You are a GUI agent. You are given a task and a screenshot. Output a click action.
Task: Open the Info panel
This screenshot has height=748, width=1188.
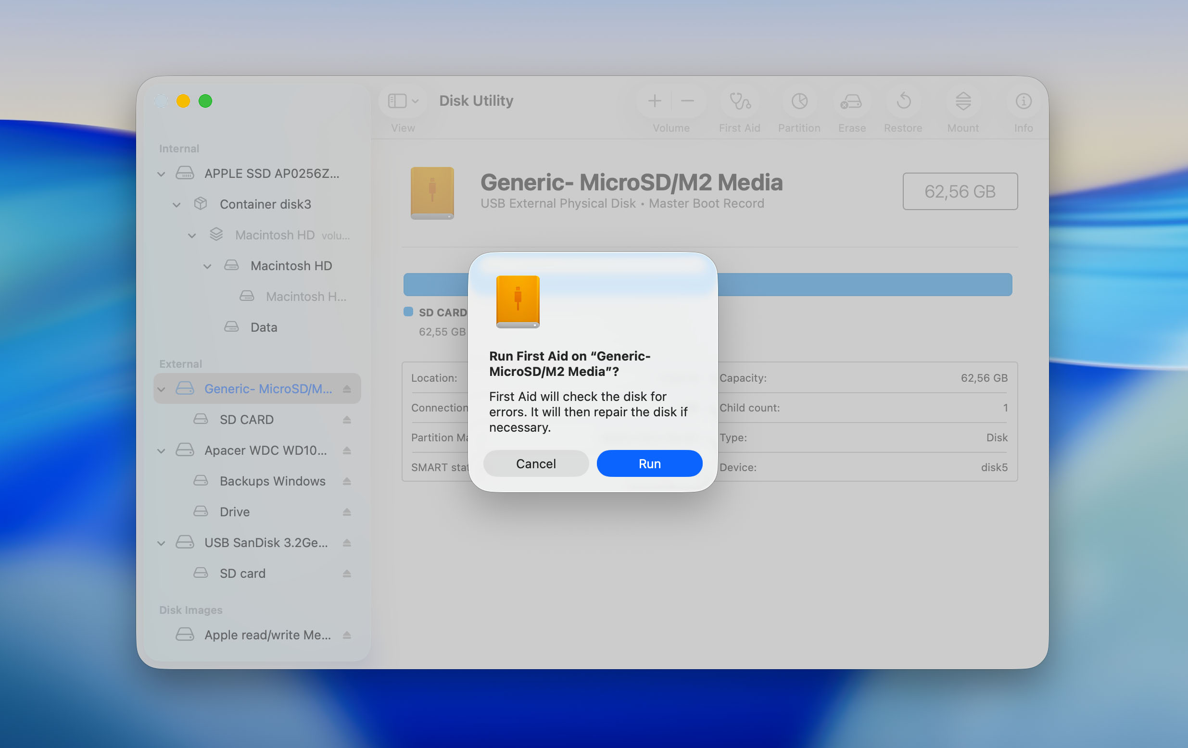pos(1023,101)
